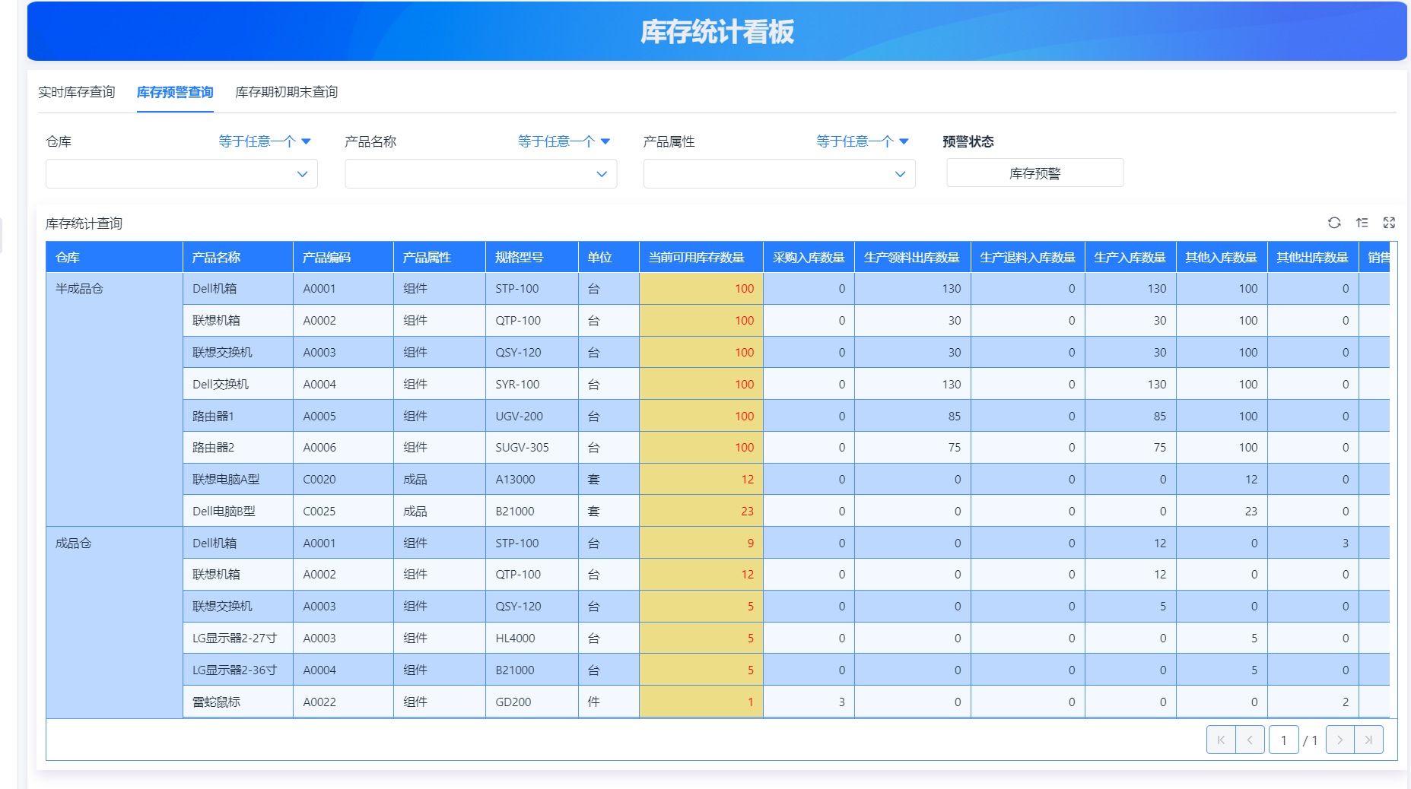Open 等于任意一个 condition dropdown for 仓库
This screenshot has height=789, width=1411.
click(265, 141)
